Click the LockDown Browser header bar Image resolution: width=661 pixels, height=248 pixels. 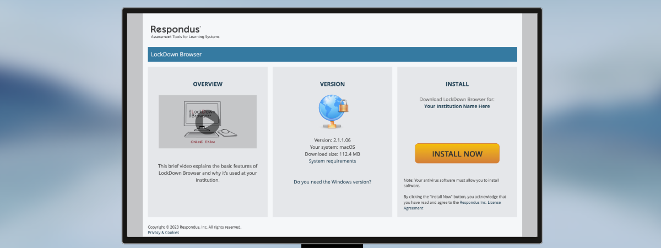332,55
